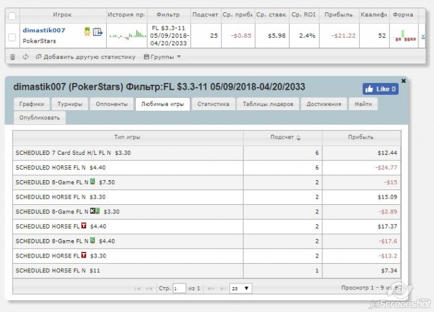434x312 pixels.
Task: Go to last page in pager
Action: click(x=223, y=288)
